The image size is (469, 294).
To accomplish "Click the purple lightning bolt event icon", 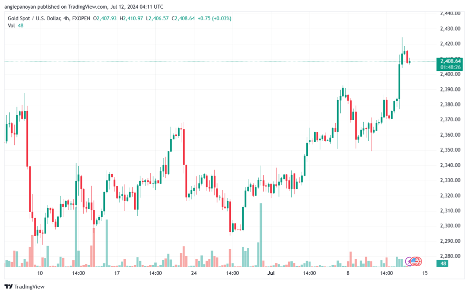I will (x=409, y=262).
